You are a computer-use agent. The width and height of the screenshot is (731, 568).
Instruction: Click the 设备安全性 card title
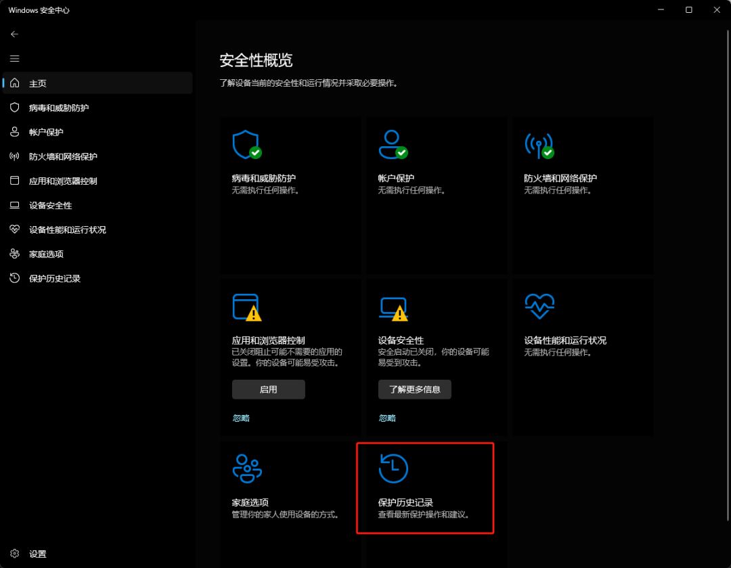click(401, 341)
